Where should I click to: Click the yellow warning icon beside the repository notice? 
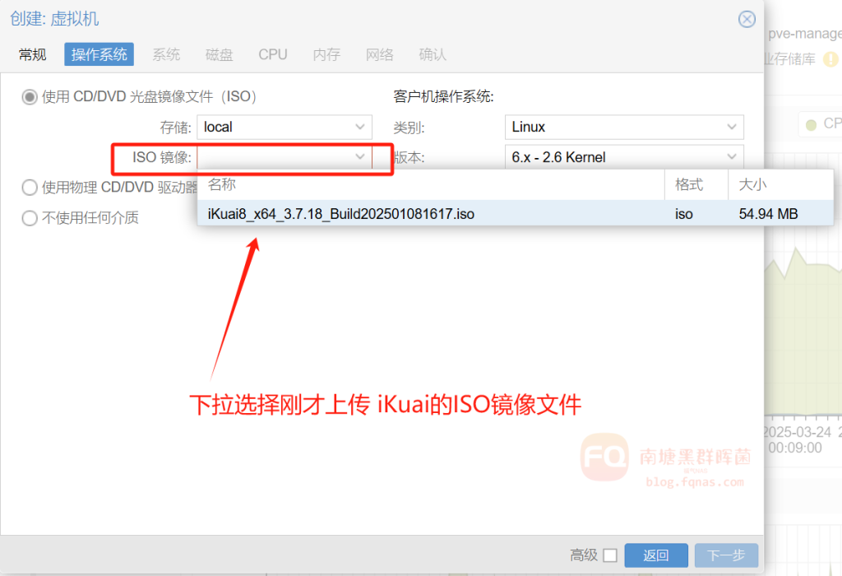click(830, 59)
